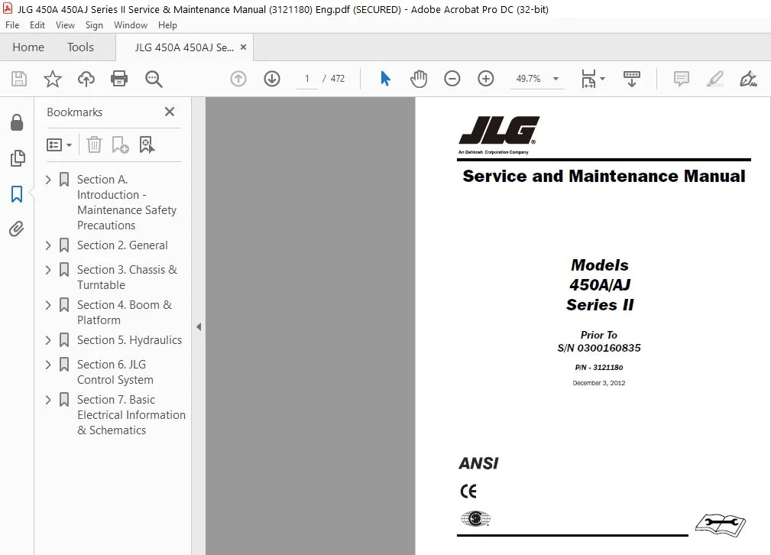Viewport: 771px width, 555px height.
Task: Select the Highlight text tool
Action: click(715, 79)
